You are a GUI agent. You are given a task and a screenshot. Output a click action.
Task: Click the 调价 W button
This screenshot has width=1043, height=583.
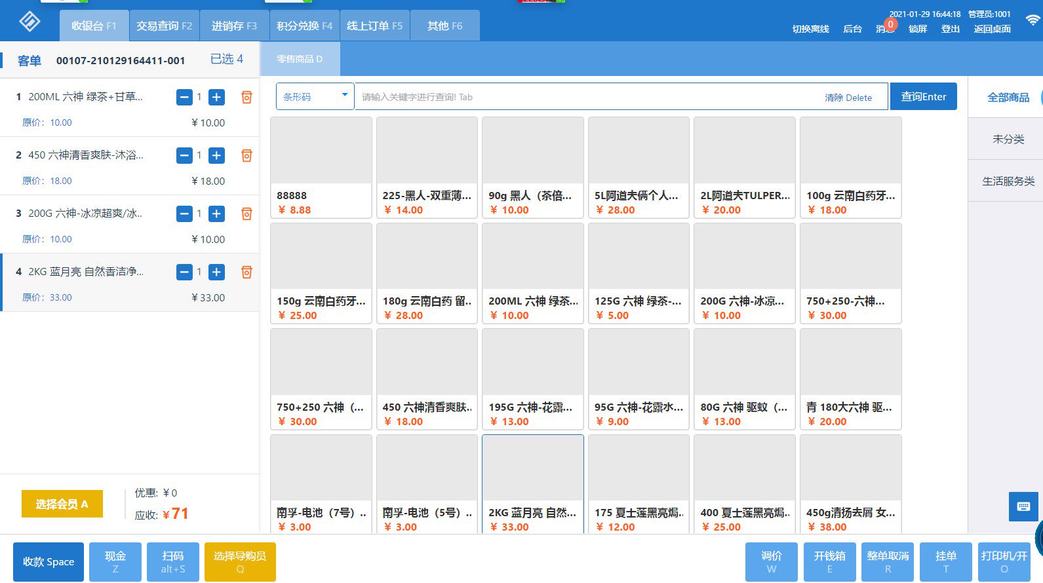[x=772, y=562]
